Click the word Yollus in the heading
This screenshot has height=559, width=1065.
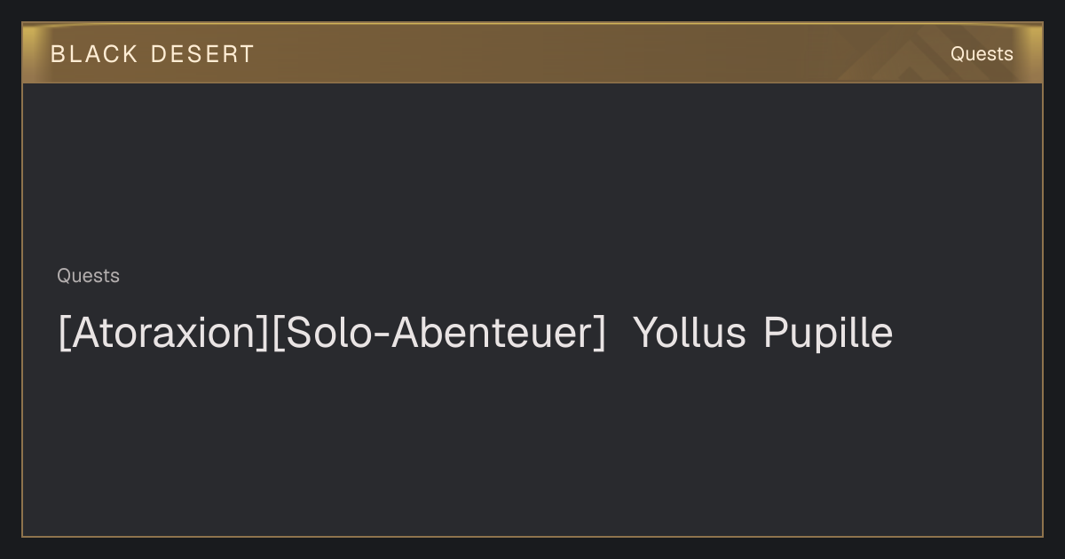click(x=690, y=334)
